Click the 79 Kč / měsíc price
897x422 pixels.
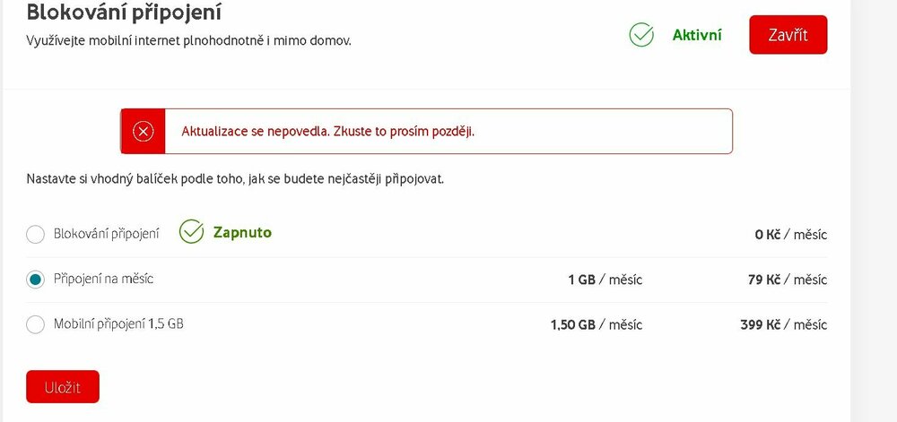click(x=787, y=280)
